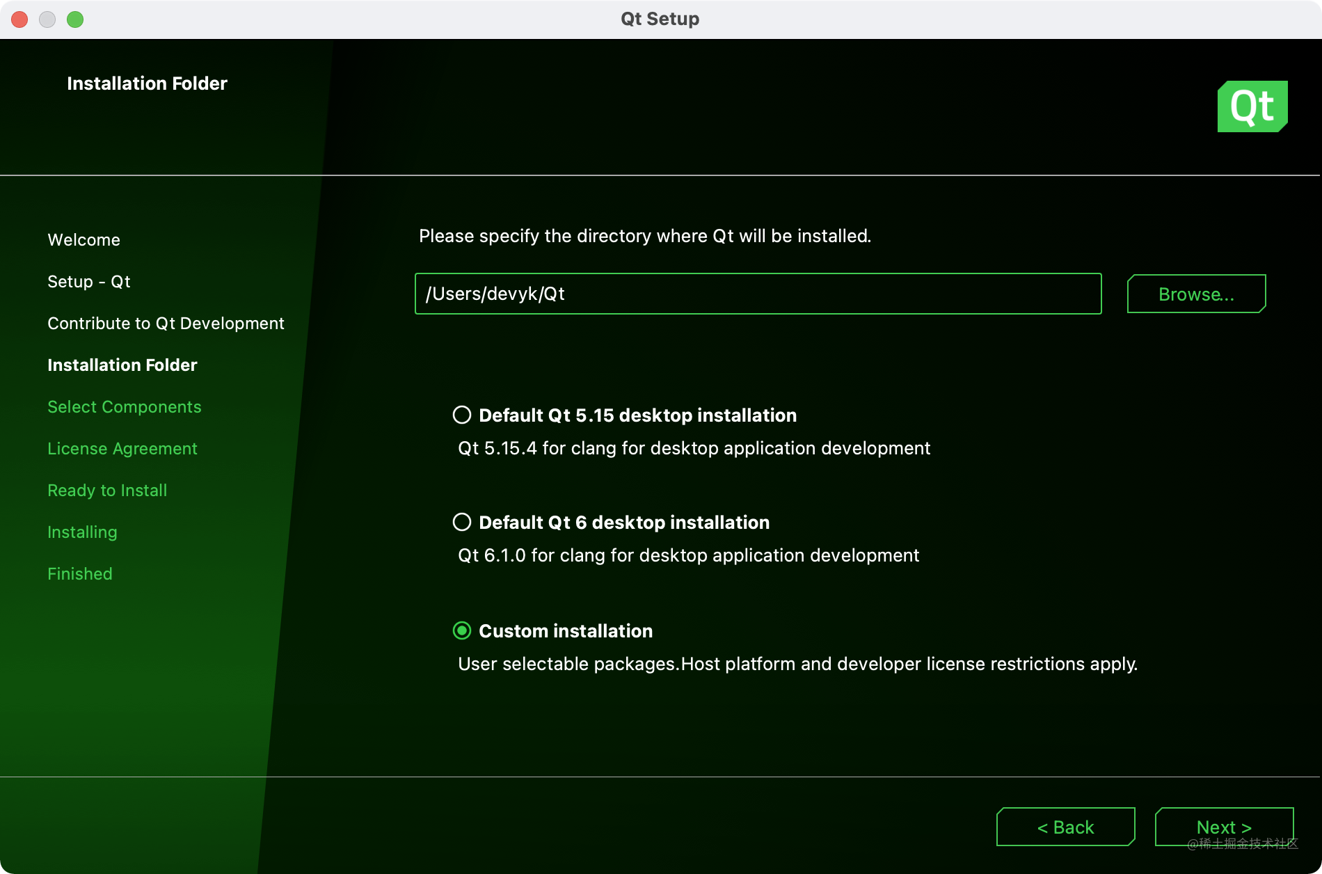Click the Welcome step in sidebar
1322x874 pixels.
pos(83,240)
